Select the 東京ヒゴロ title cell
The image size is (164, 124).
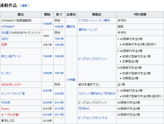(x=21, y=121)
